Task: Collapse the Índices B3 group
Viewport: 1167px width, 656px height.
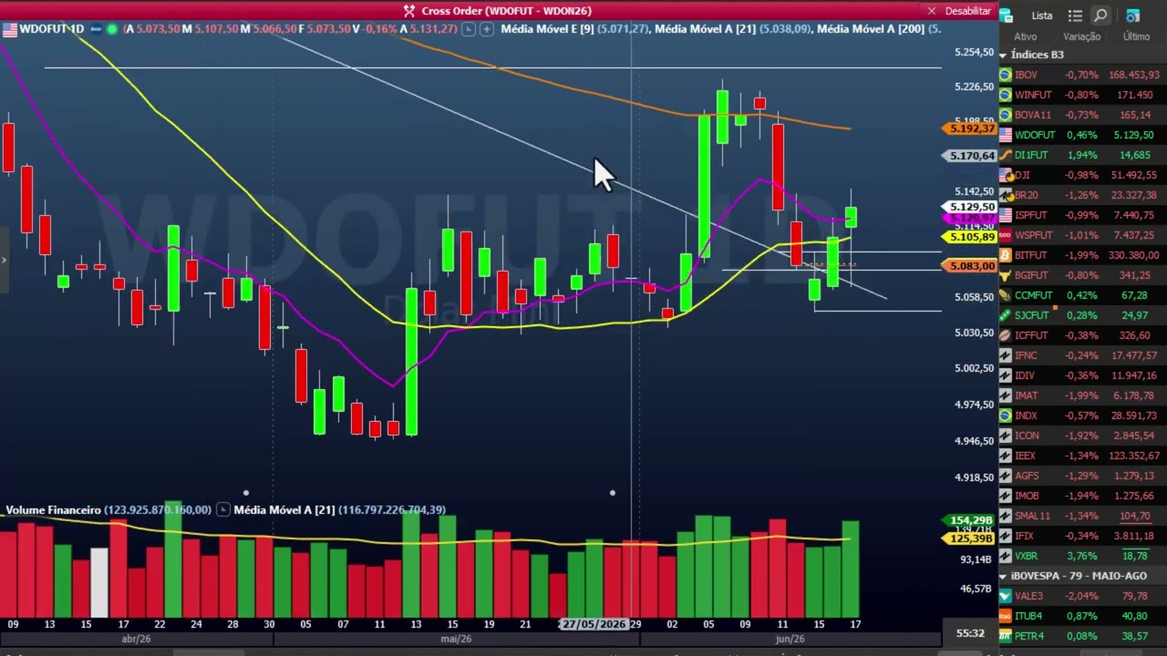Action: tap(1003, 55)
